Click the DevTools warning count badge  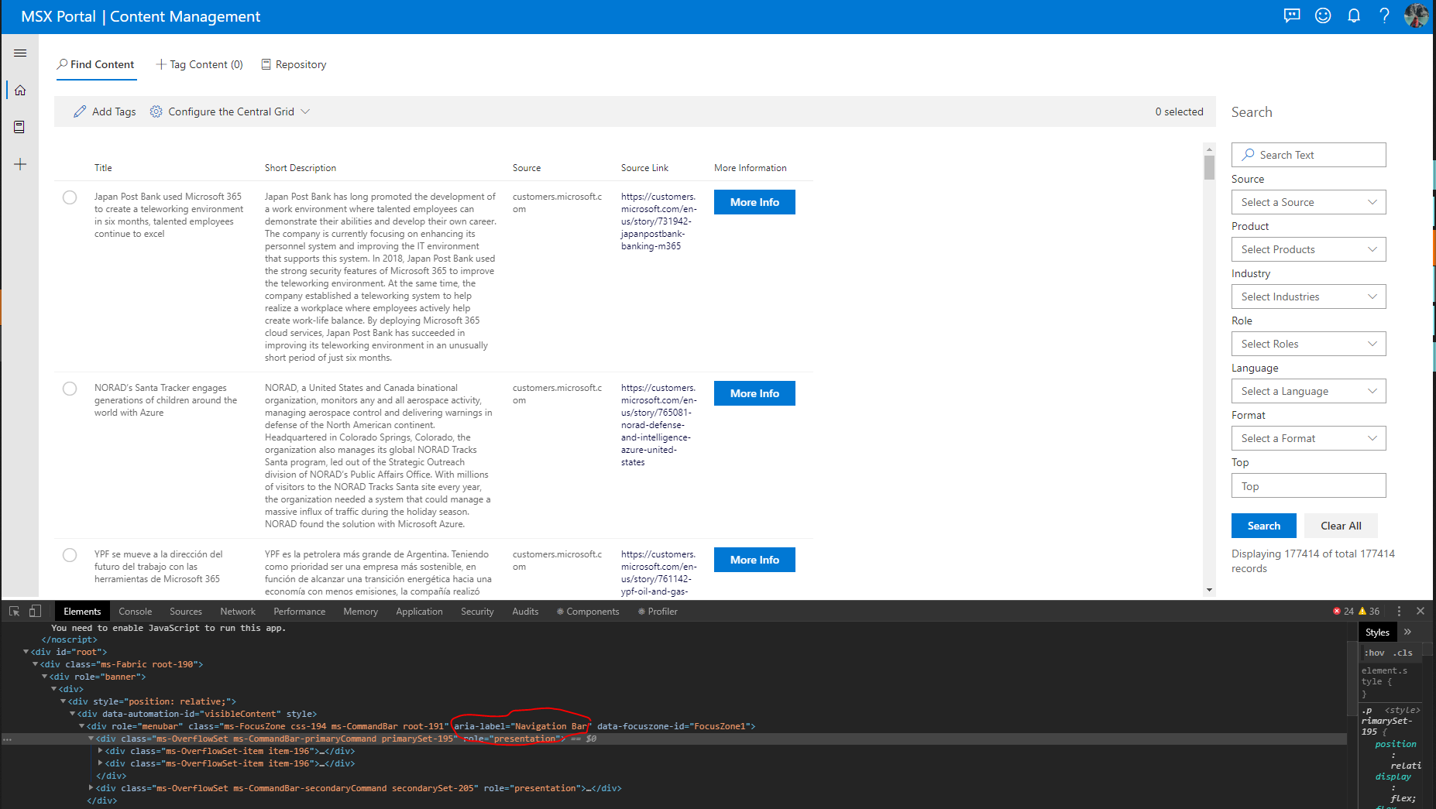pos(1369,611)
